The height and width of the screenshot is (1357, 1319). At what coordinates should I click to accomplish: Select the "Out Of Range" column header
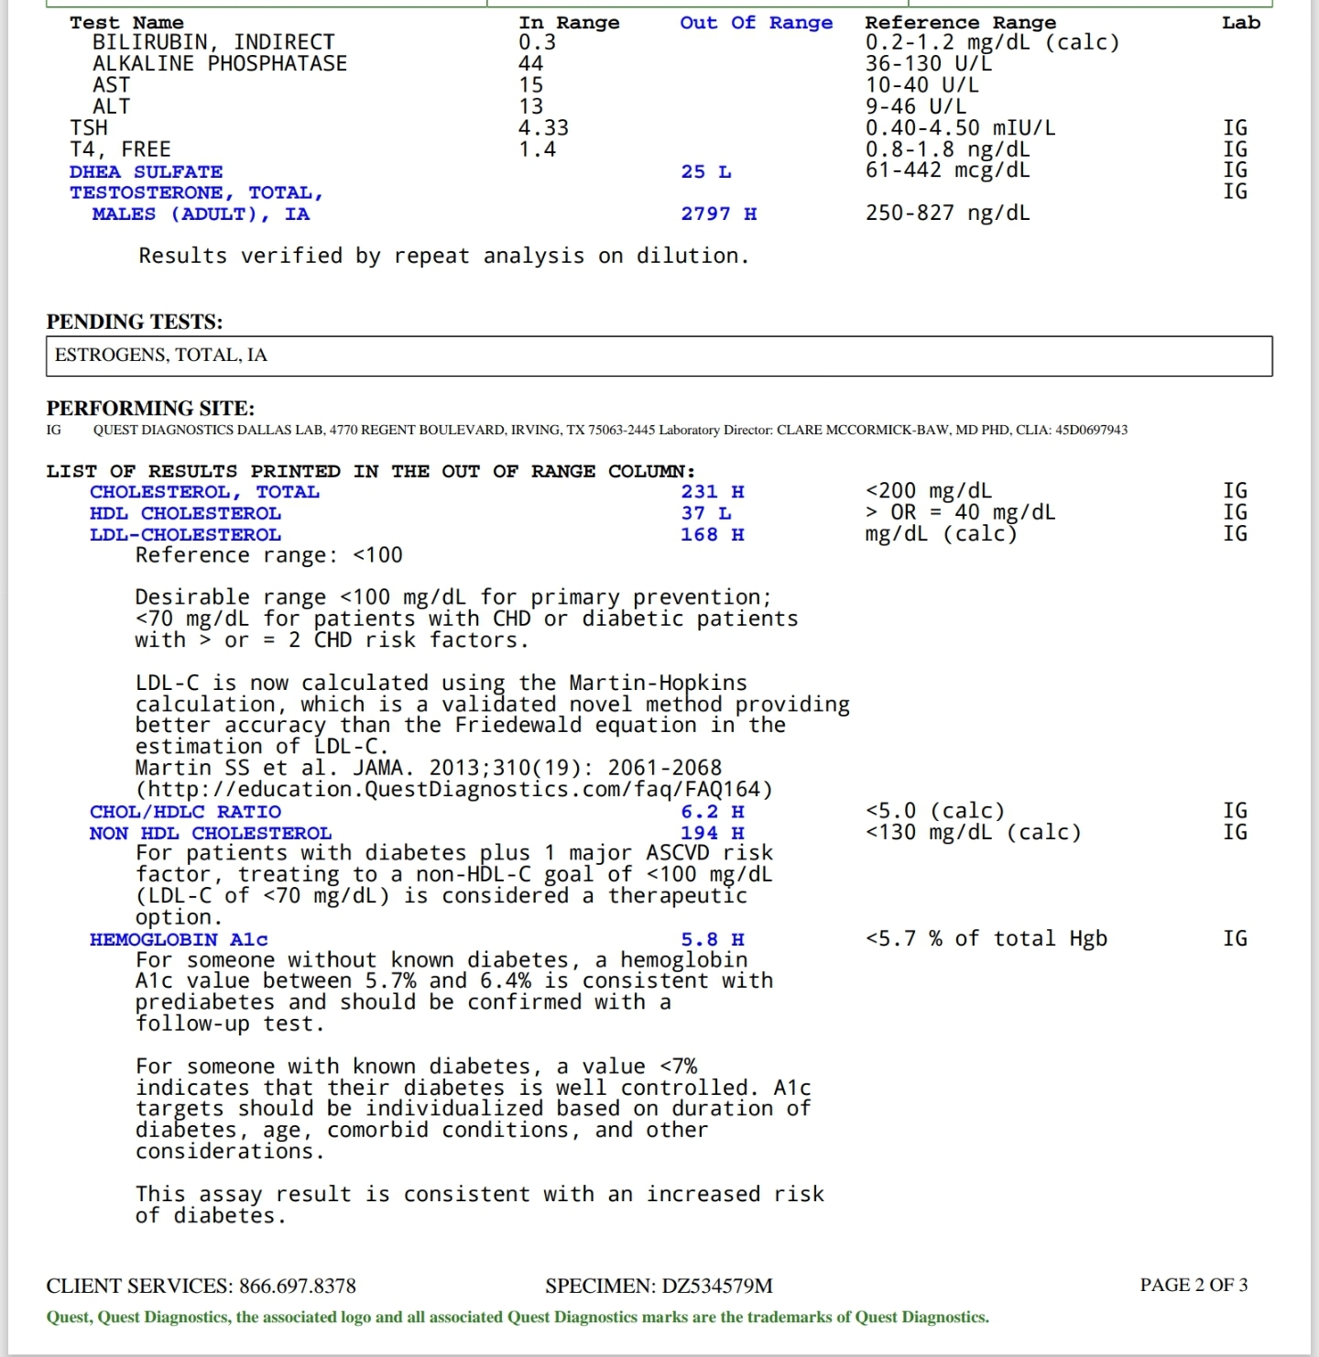pyautogui.click(x=756, y=23)
